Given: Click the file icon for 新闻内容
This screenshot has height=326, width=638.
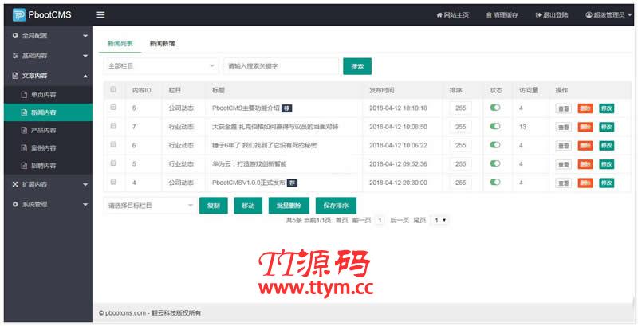Looking at the screenshot, I should point(24,112).
